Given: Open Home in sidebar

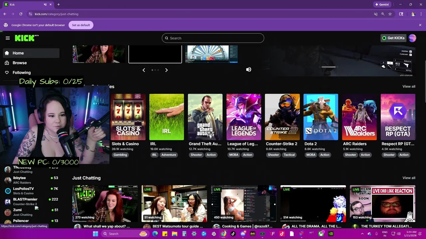Looking at the screenshot, I should click(31, 53).
